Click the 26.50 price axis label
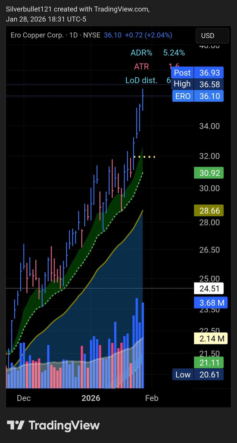237x443 pixels. 210,250
